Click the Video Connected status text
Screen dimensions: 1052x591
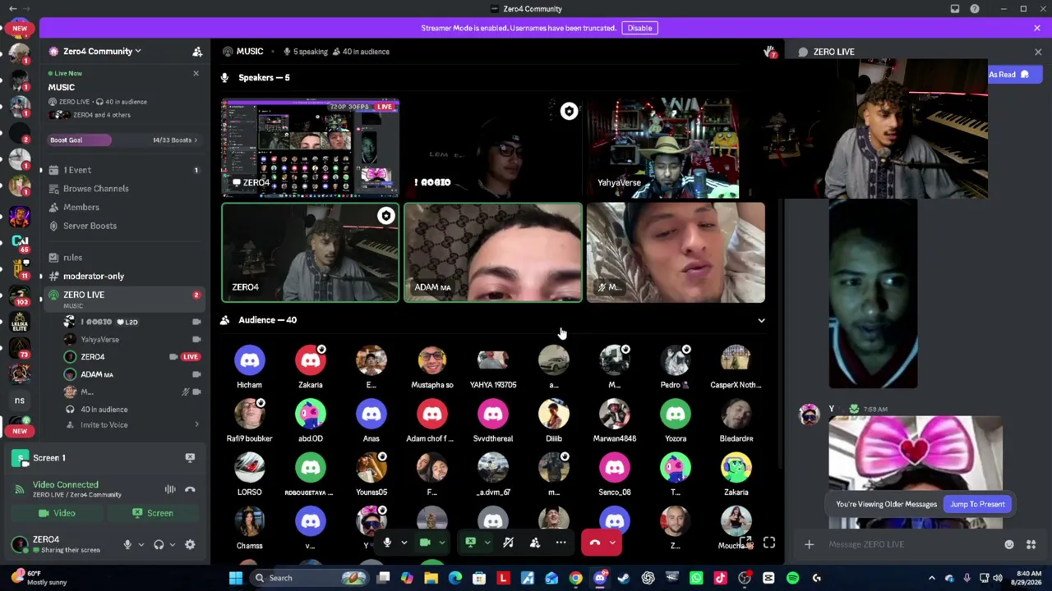tap(66, 485)
